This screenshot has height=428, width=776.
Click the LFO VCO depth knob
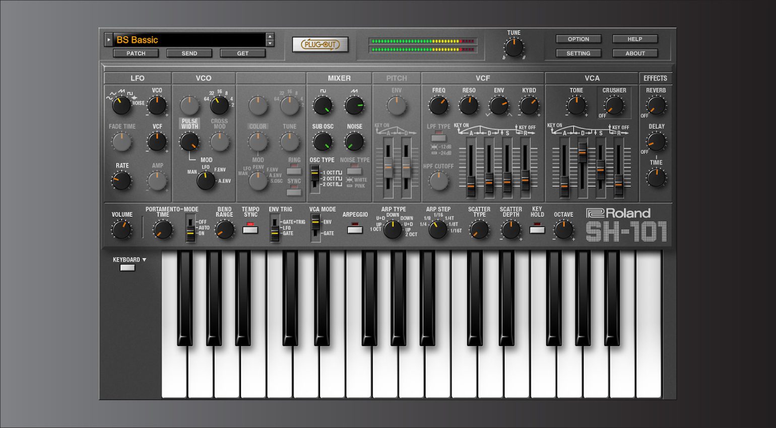(x=157, y=106)
